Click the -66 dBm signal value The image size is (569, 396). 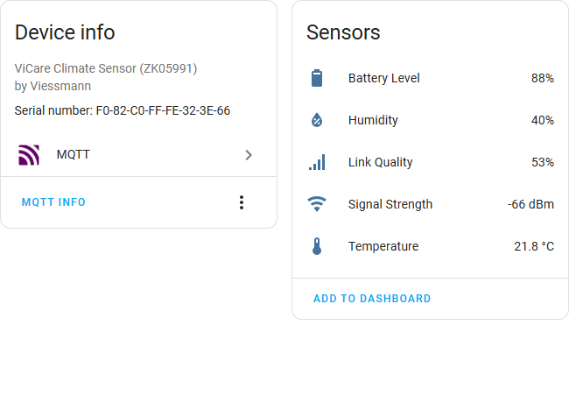(530, 204)
